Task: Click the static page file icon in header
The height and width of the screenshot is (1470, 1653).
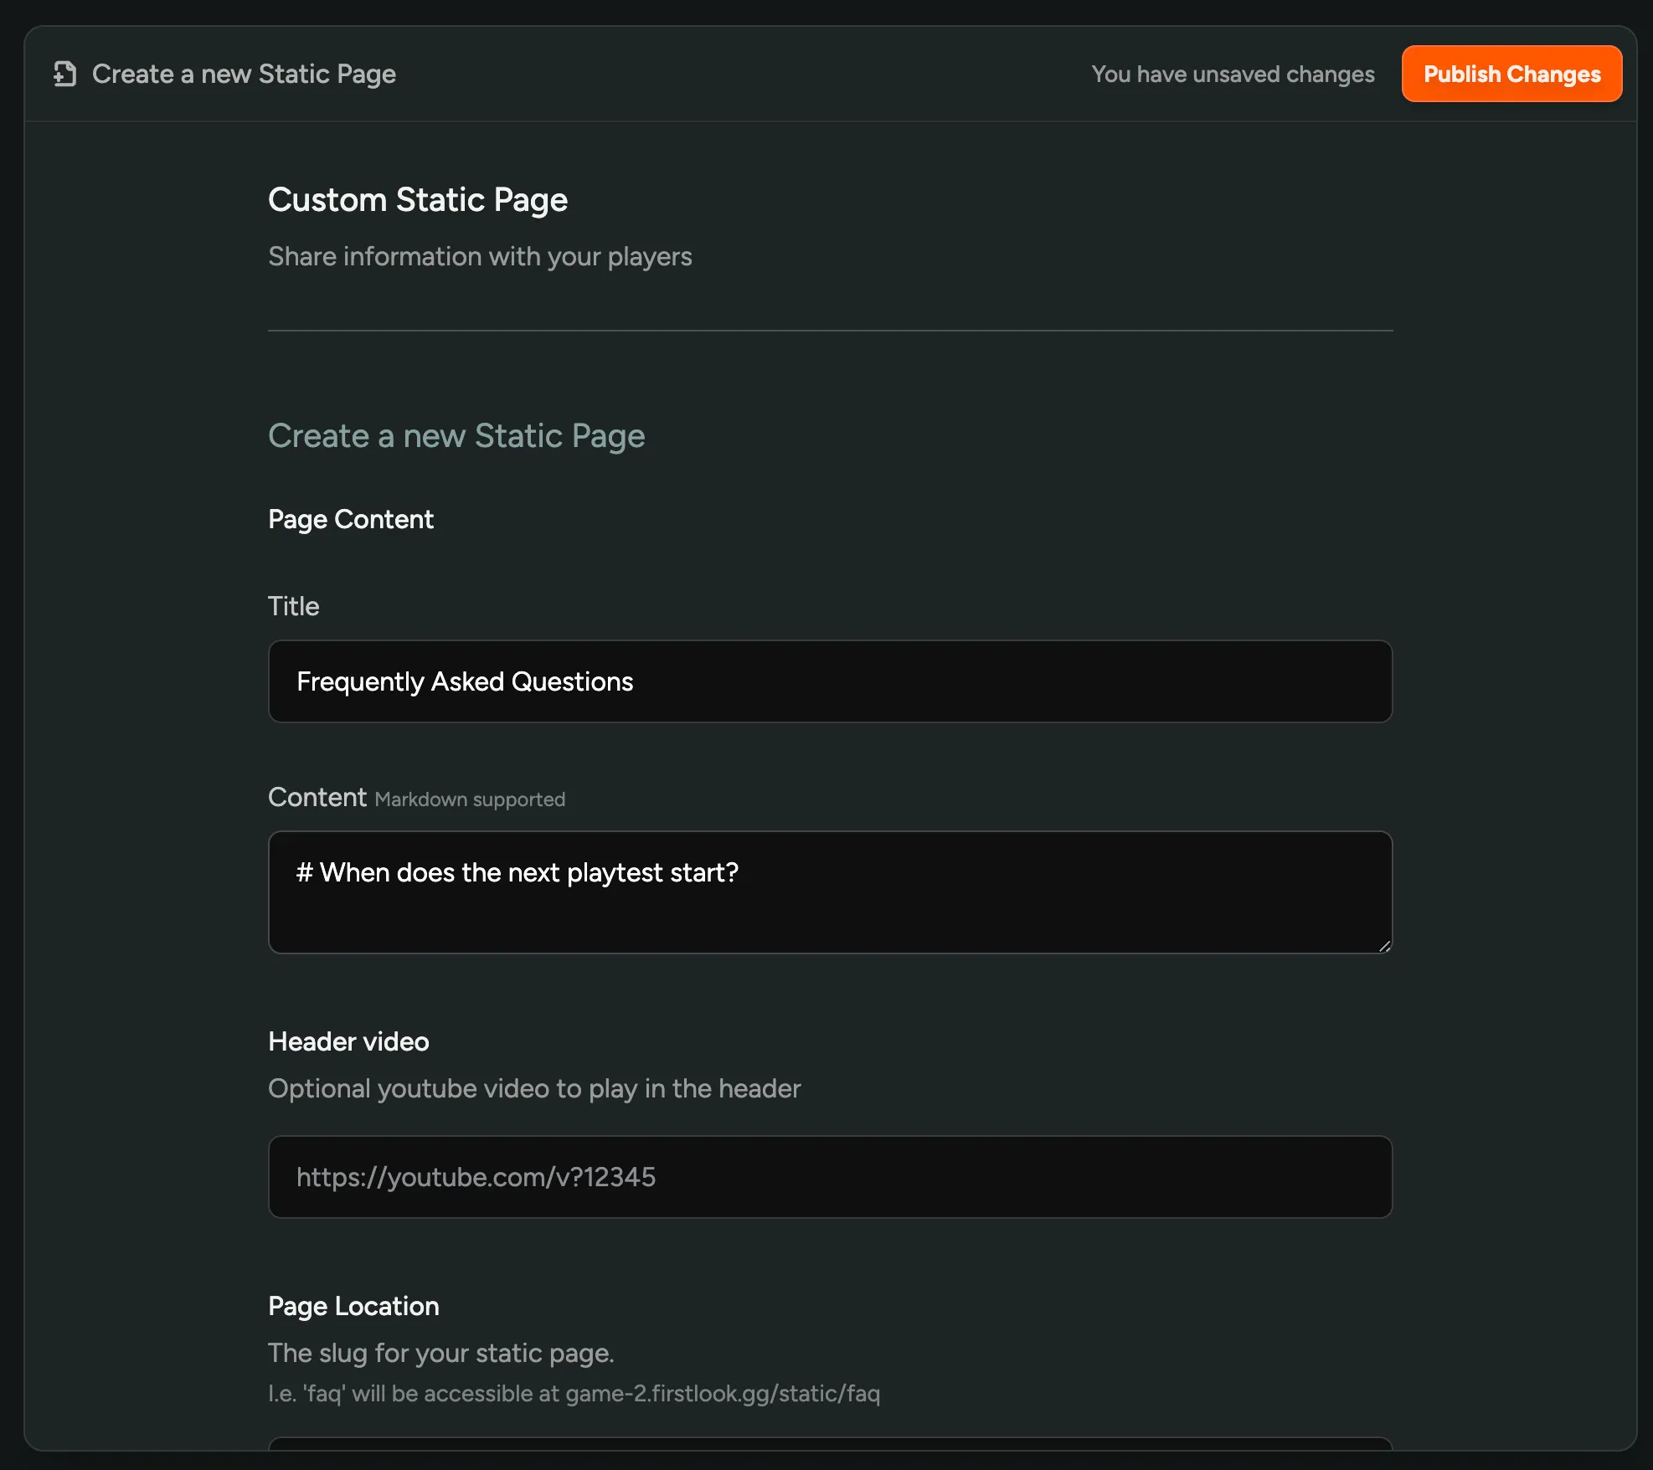Action: pyautogui.click(x=65, y=74)
